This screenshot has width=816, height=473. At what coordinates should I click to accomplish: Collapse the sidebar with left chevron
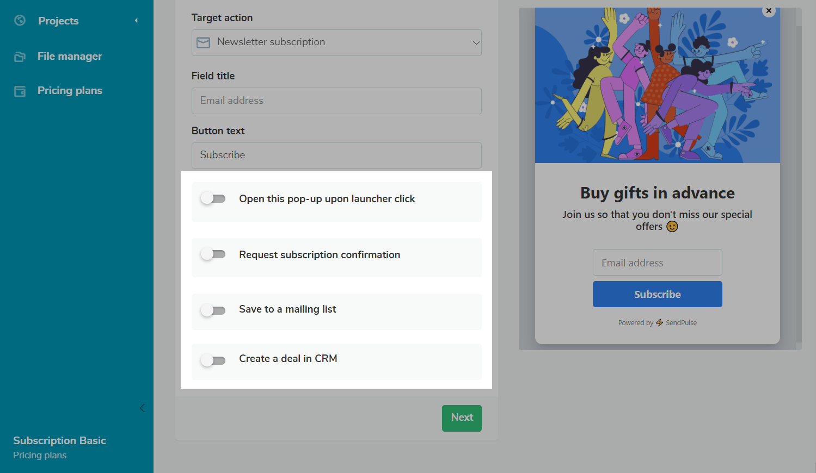click(x=142, y=408)
